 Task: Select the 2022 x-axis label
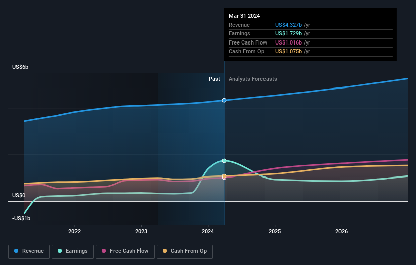point(74,231)
